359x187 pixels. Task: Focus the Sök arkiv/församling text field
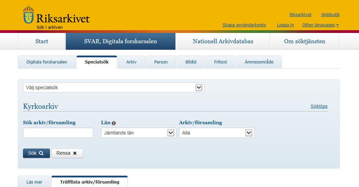(x=58, y=133)
